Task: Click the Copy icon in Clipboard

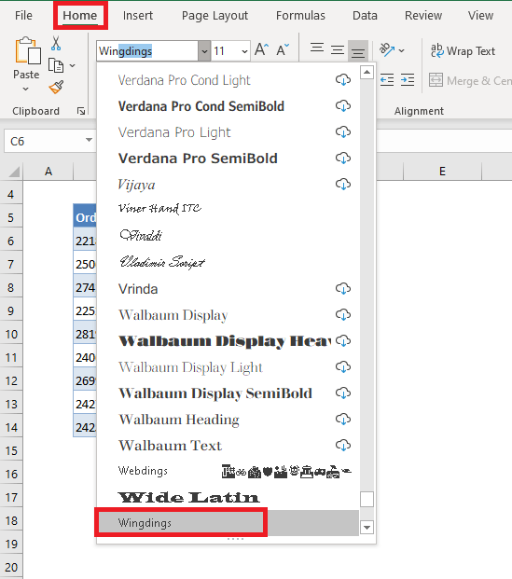Action: pyautogui.click(x=56, y=65)
